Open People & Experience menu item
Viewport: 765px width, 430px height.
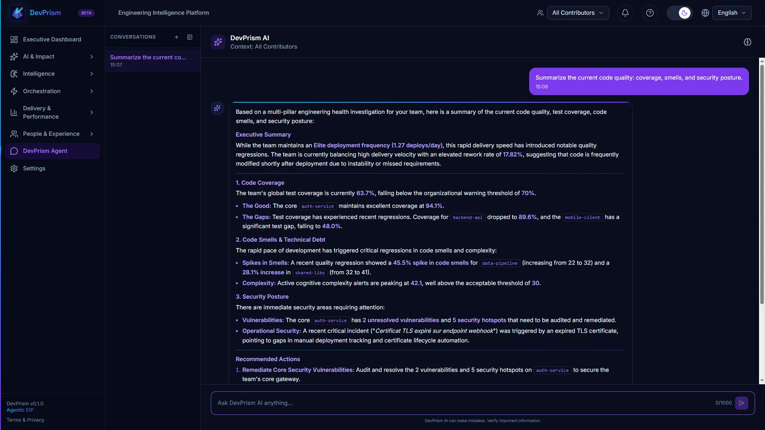pos(52,134)
